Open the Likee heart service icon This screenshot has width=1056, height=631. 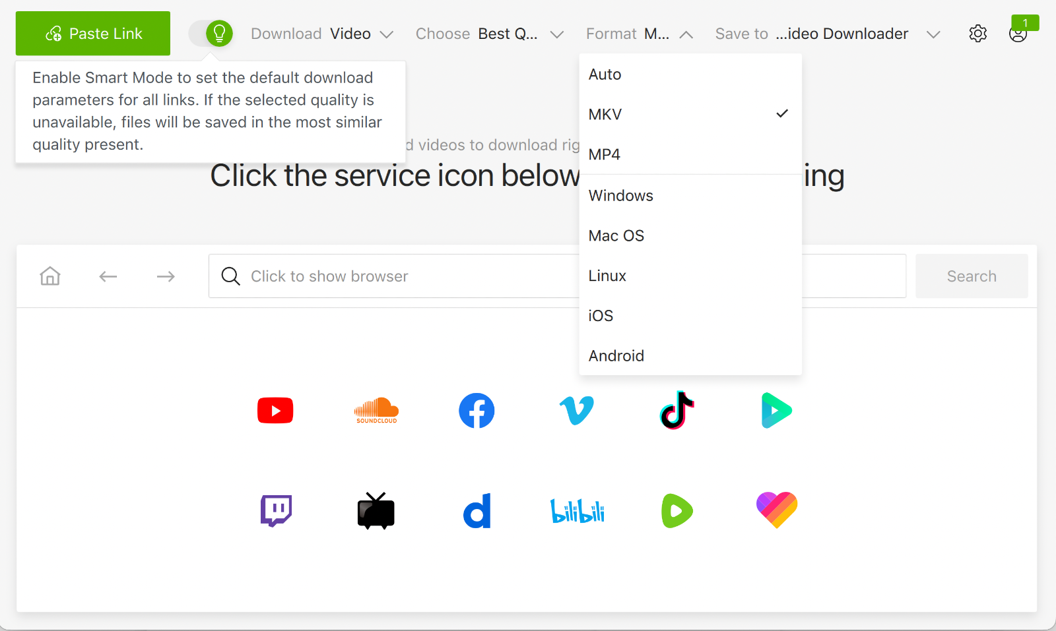point(777,510)
